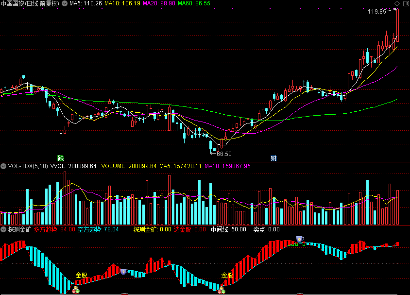Click the 多方趋势: 84.00 label
Viewport: 410px width, 295px height.
point(54,229)
